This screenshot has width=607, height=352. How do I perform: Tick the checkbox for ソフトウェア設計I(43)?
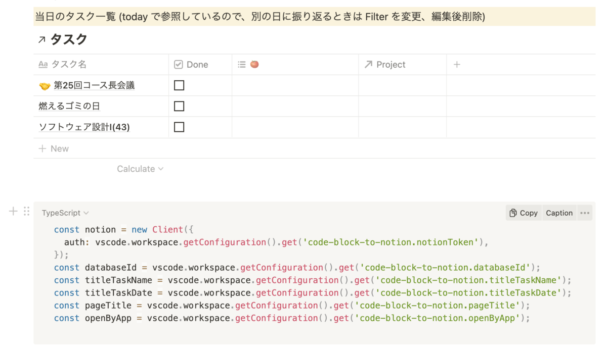(179, 127)
